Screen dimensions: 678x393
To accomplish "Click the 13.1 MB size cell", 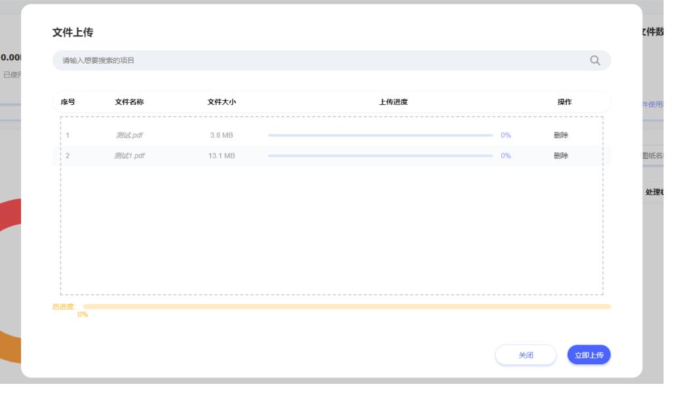I will tap(221, 156).
